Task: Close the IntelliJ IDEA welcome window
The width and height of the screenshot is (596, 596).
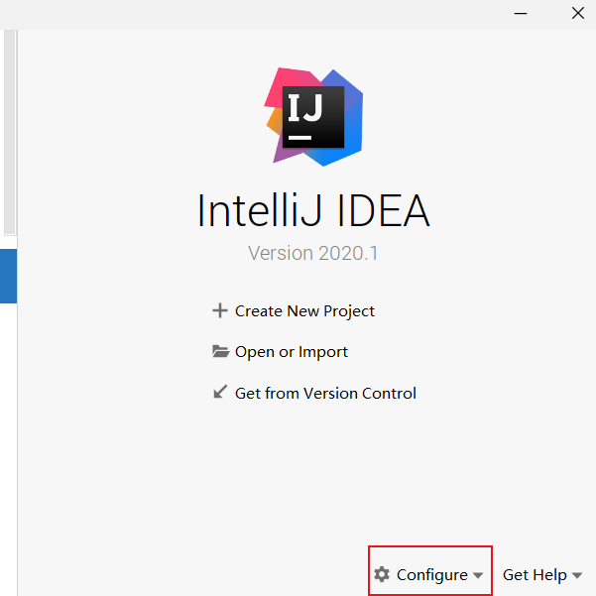Action: point(578,13)
